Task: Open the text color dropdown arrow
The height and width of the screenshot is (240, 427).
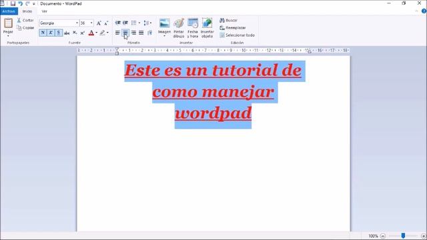Action: click(96, 33)
